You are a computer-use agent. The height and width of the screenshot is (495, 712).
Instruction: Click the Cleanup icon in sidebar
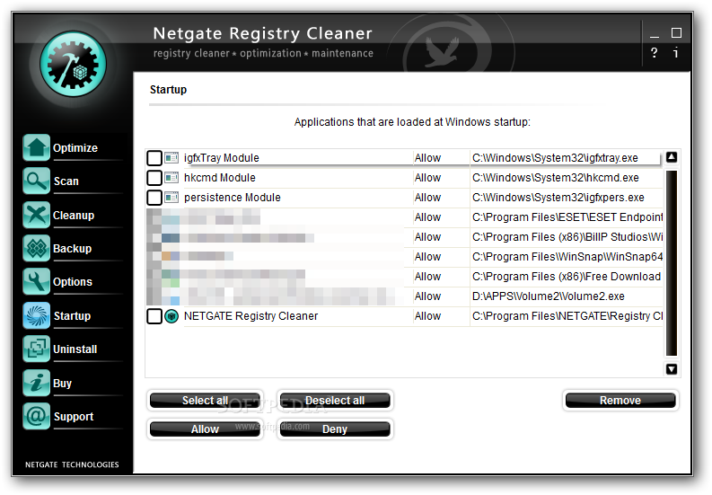36,215
